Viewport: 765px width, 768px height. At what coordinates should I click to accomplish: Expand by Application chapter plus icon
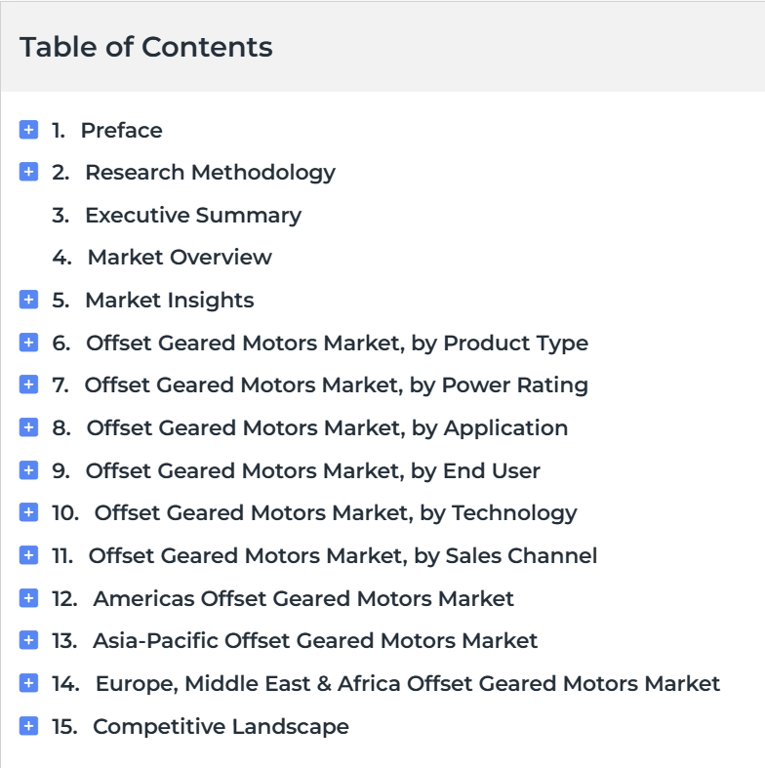coord(28,427)
